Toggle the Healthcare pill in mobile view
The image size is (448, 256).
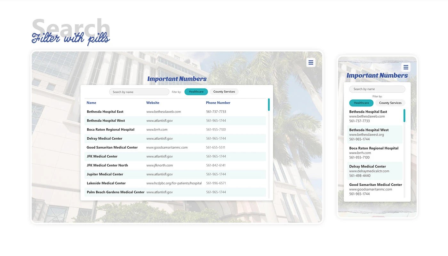361,103
